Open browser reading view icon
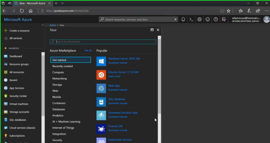 (222, 11)
